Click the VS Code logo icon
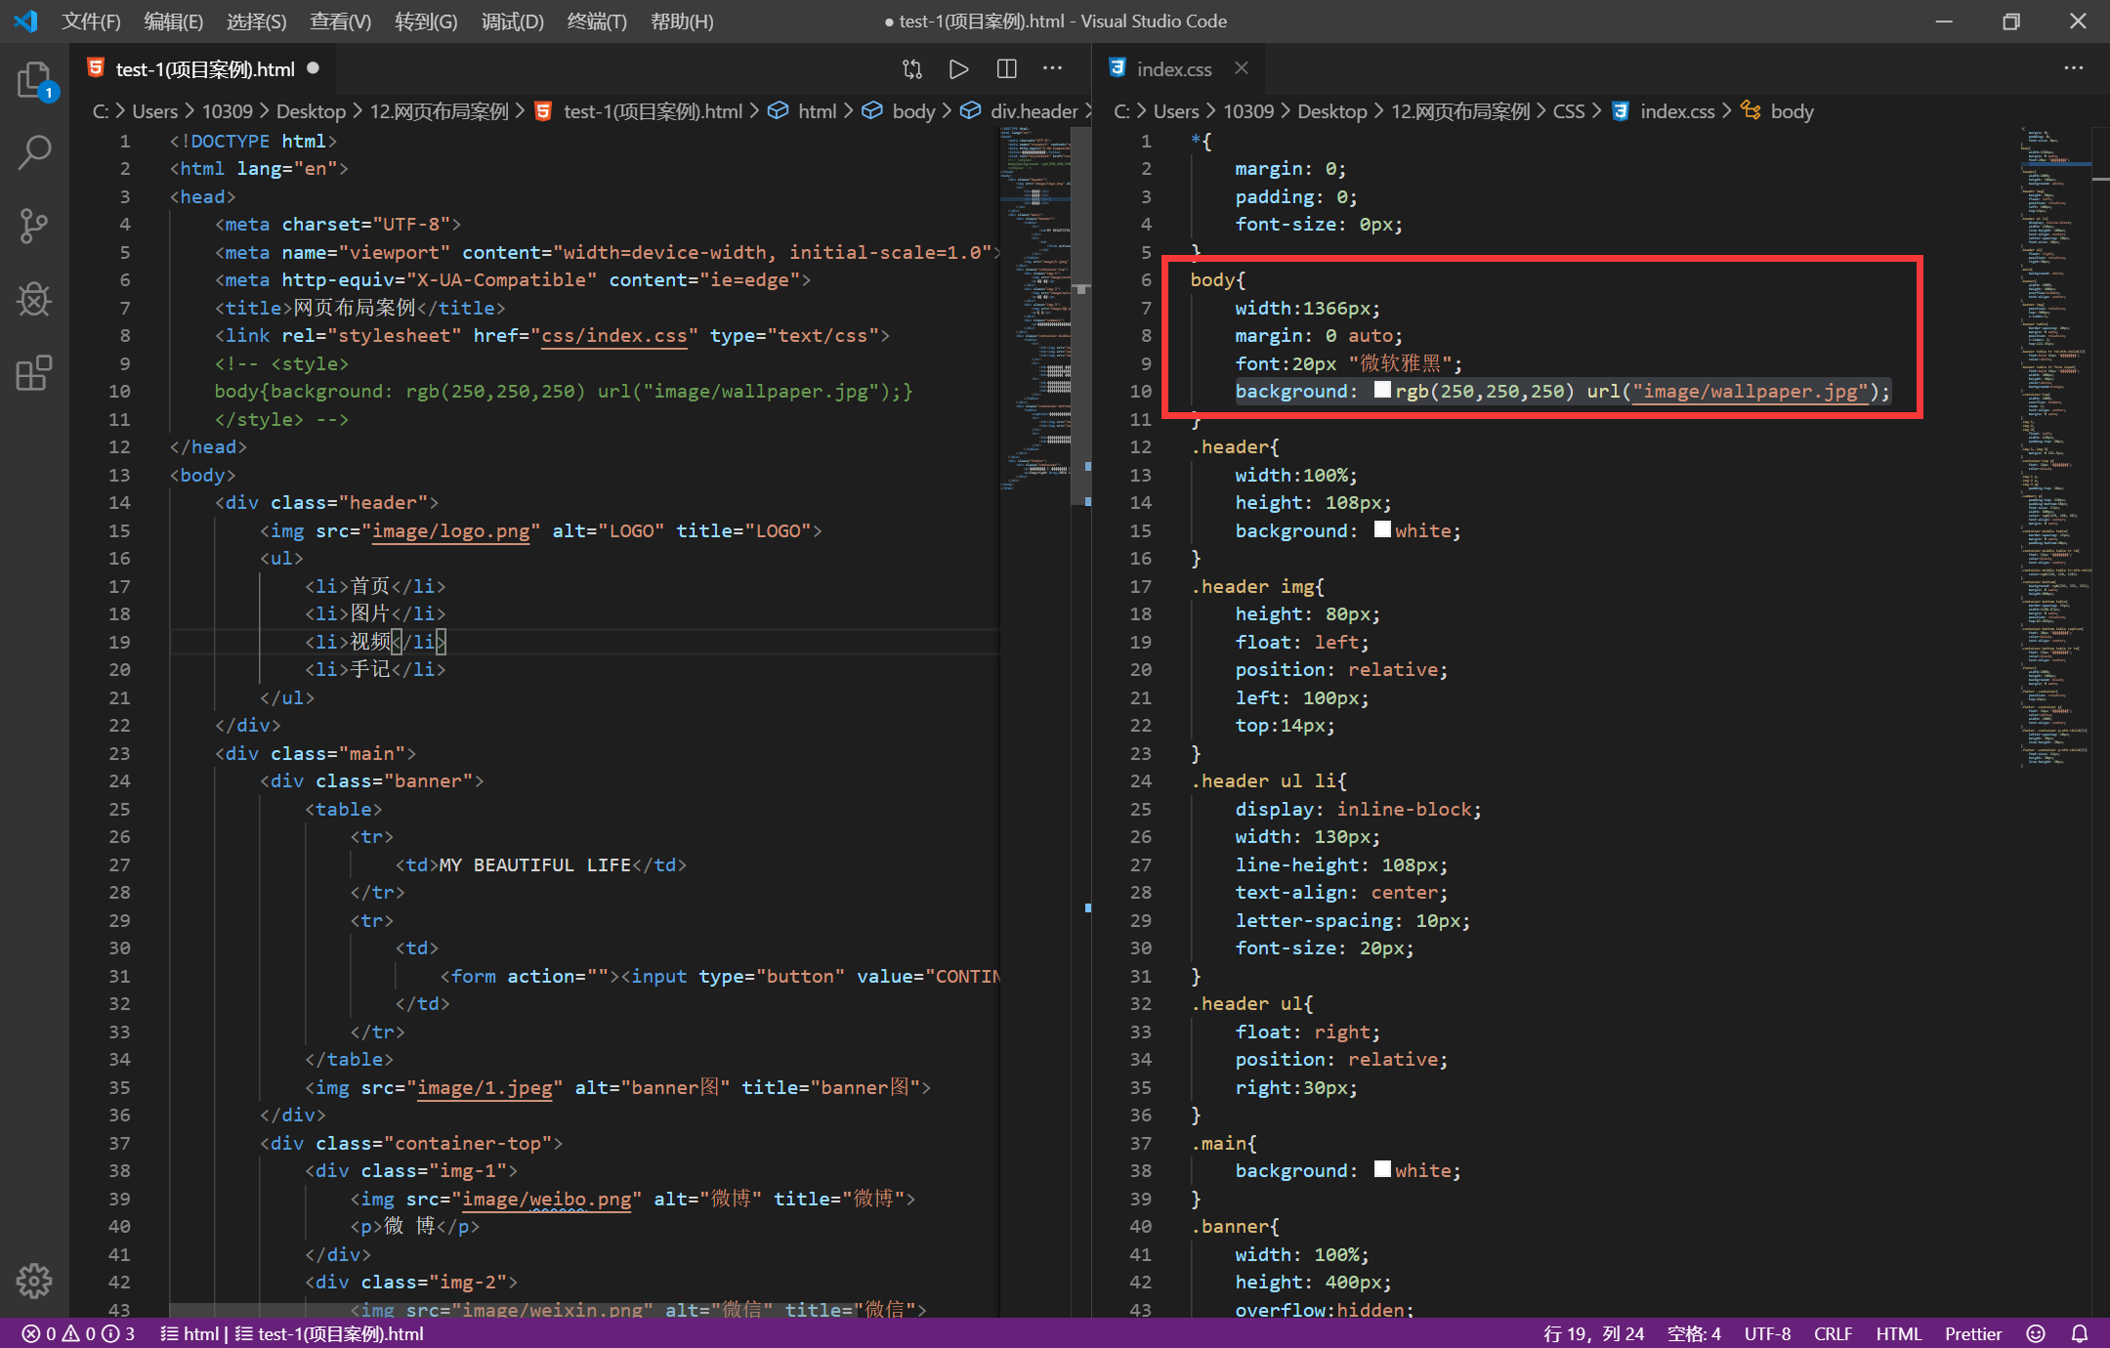 coord(26,21)
